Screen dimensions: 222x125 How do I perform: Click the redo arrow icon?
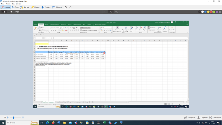[70, 7]
